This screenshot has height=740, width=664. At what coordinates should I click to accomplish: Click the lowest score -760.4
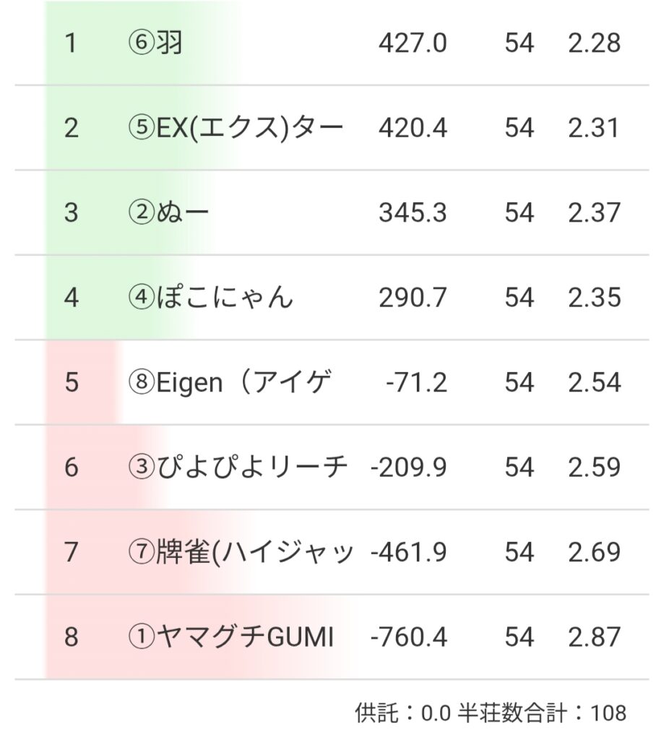408,637
